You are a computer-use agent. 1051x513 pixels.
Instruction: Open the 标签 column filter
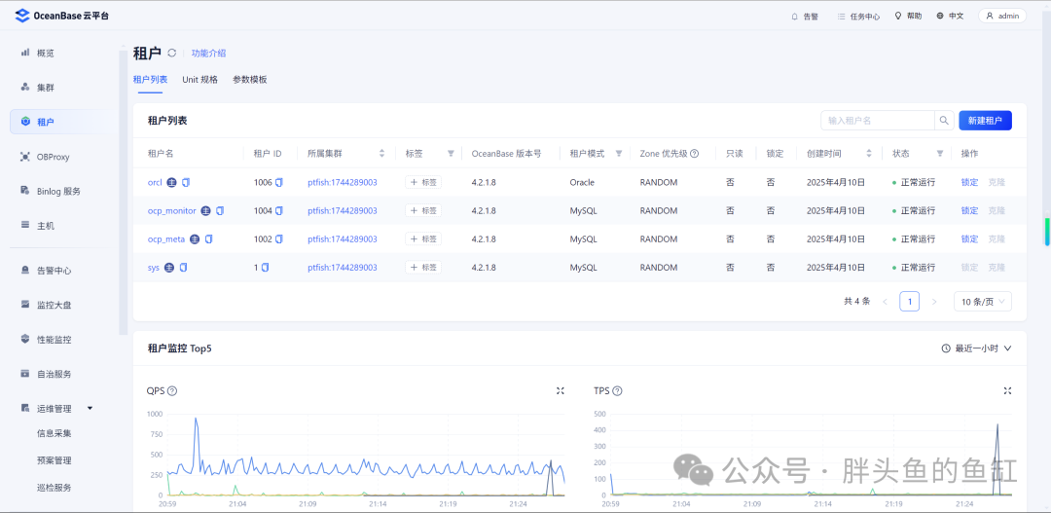pyautogui.click(x=451, y=154)
